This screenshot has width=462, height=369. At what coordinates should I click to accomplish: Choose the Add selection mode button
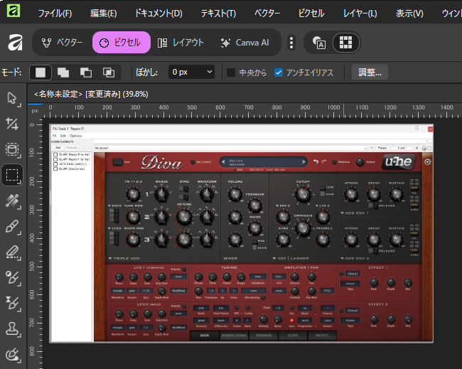63,72
